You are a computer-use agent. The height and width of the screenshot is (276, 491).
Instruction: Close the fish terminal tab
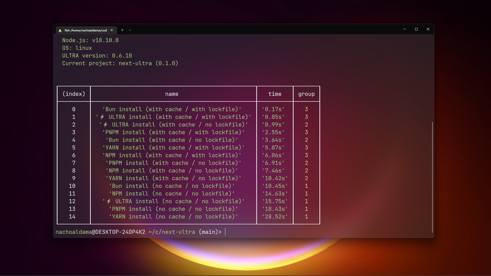click(x=112, y=30)
